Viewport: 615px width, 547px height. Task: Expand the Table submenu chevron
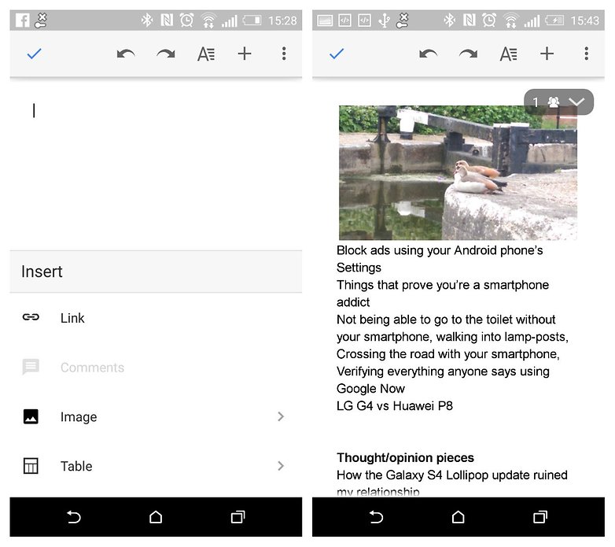281,466
